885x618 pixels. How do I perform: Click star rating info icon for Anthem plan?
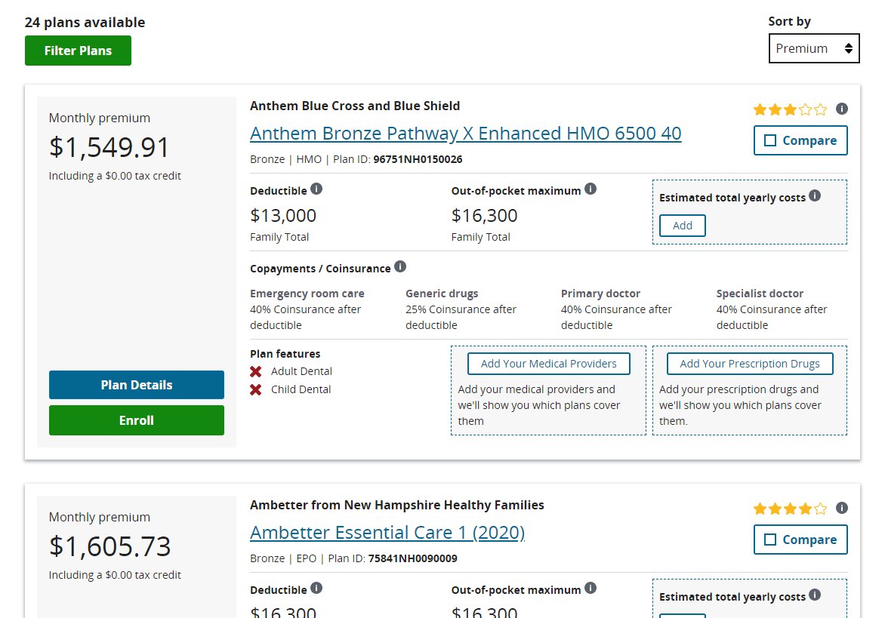point(841,109)
